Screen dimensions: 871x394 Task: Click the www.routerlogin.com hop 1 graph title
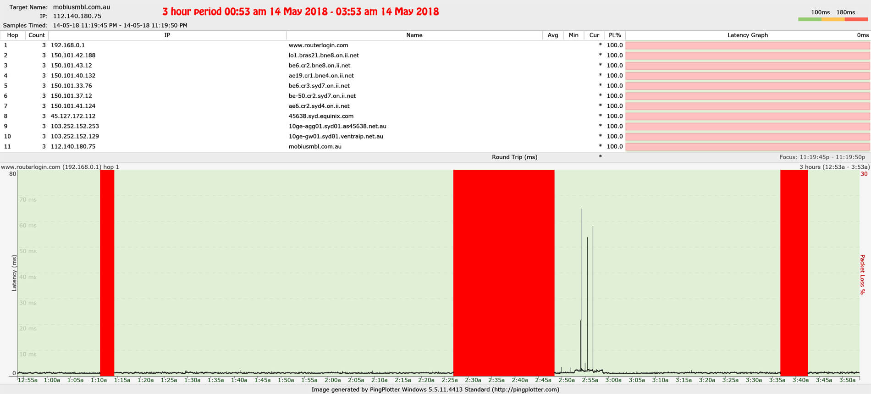pyautogui.click(x=60, y=167)
